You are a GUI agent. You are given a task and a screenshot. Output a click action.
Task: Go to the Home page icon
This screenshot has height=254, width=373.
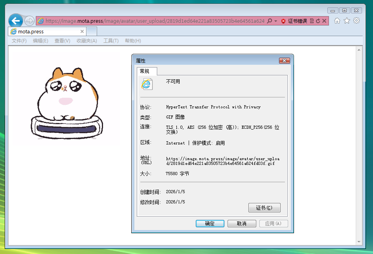[x=337, y=21]
